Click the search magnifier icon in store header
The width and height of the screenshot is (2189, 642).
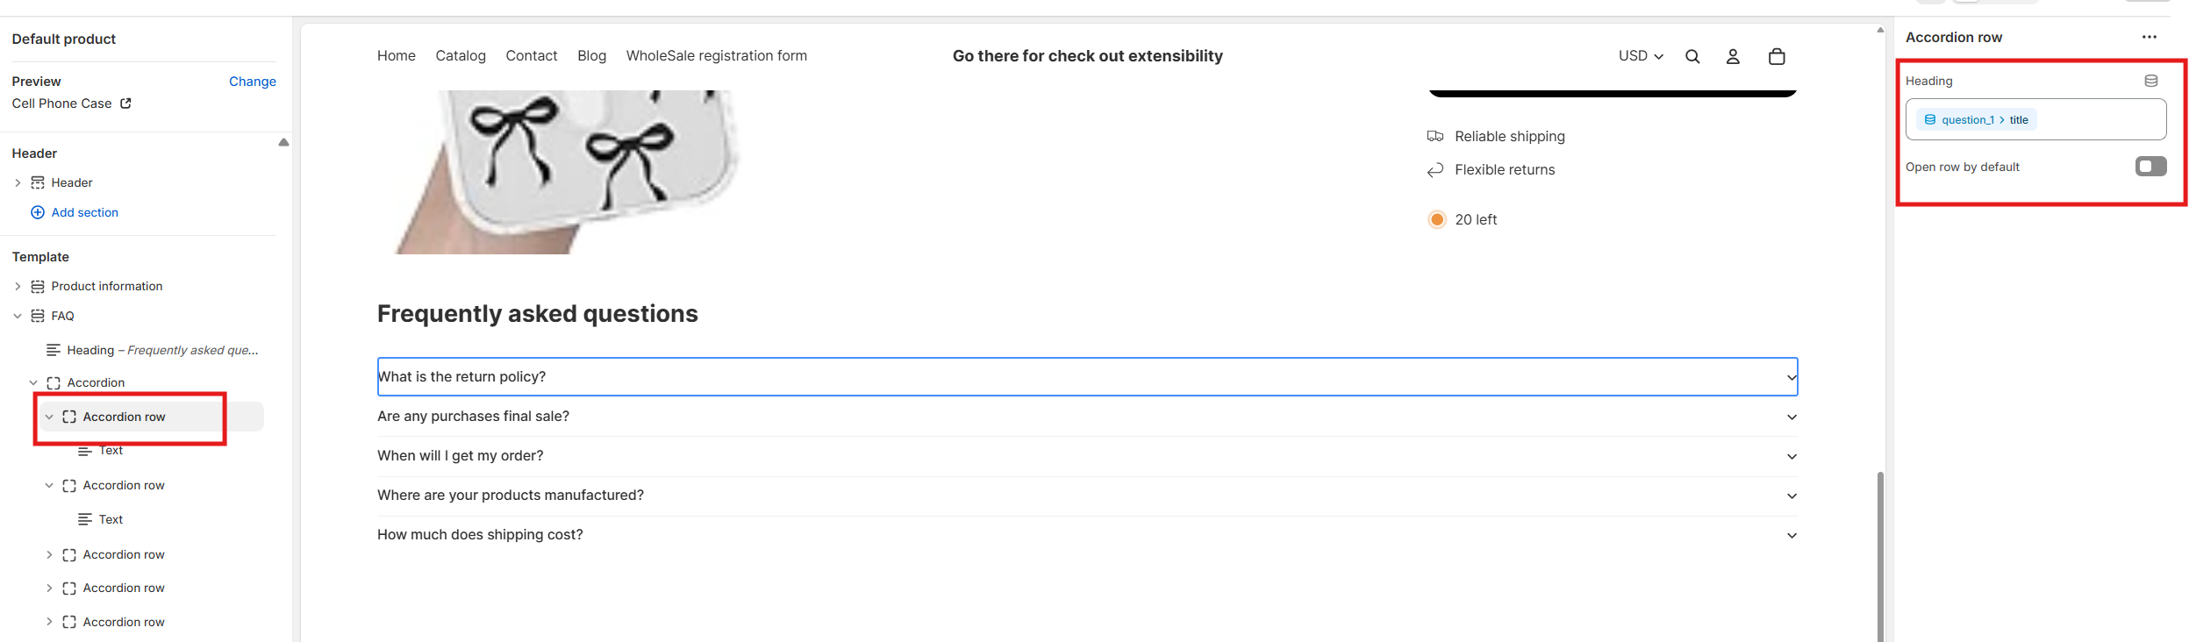click(x=1692, y=57)
